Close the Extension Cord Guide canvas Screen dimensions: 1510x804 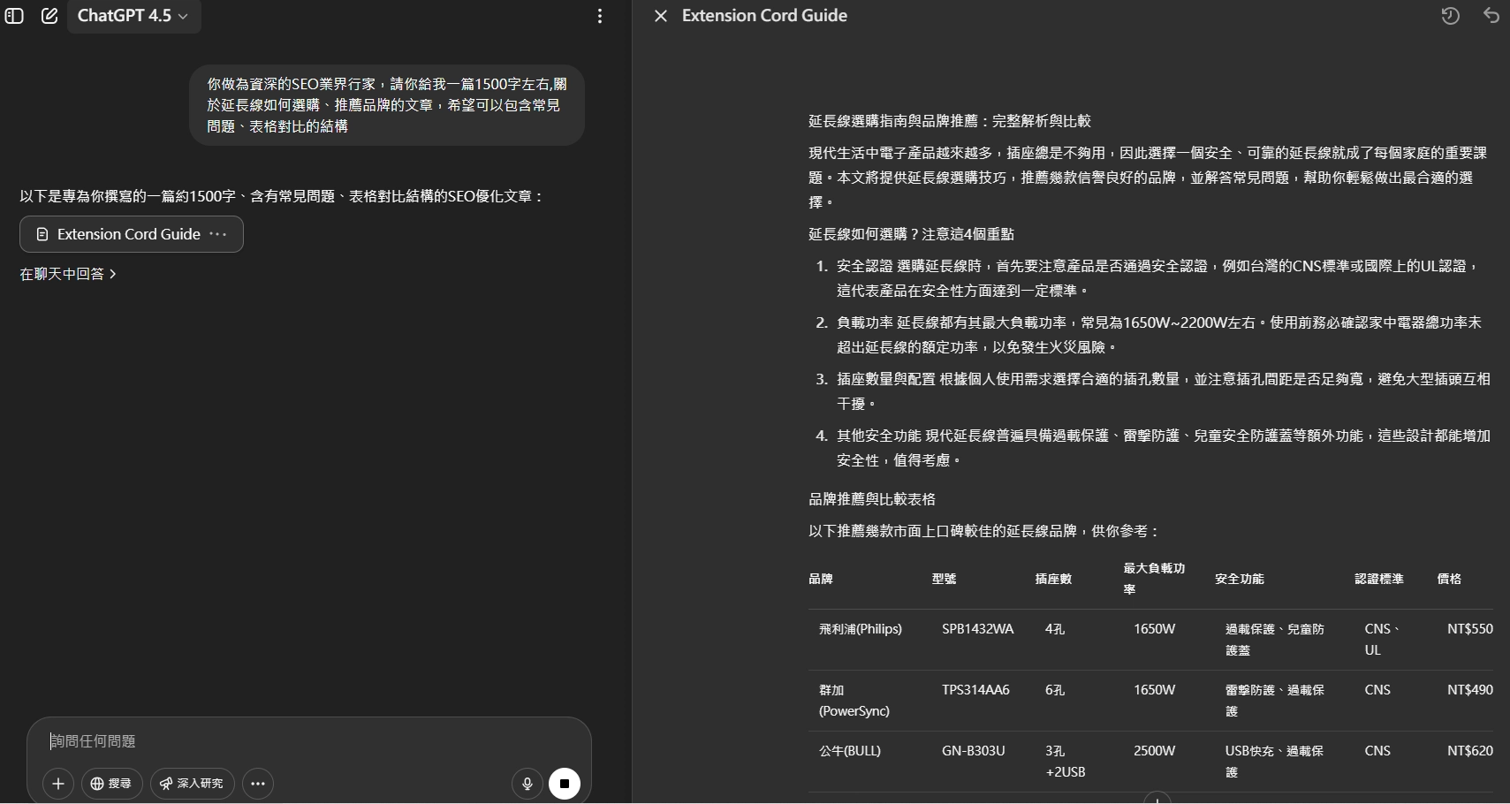[x=660, y=16]
